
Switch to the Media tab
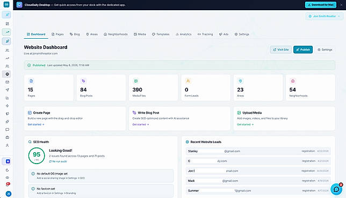140,34
